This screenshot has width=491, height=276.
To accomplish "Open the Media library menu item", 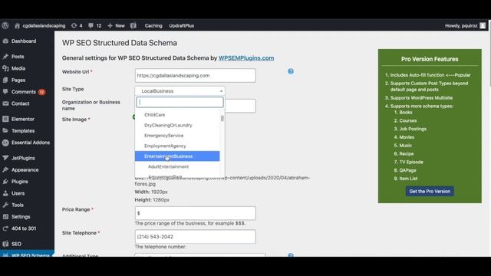I will (x=18, y=68).
